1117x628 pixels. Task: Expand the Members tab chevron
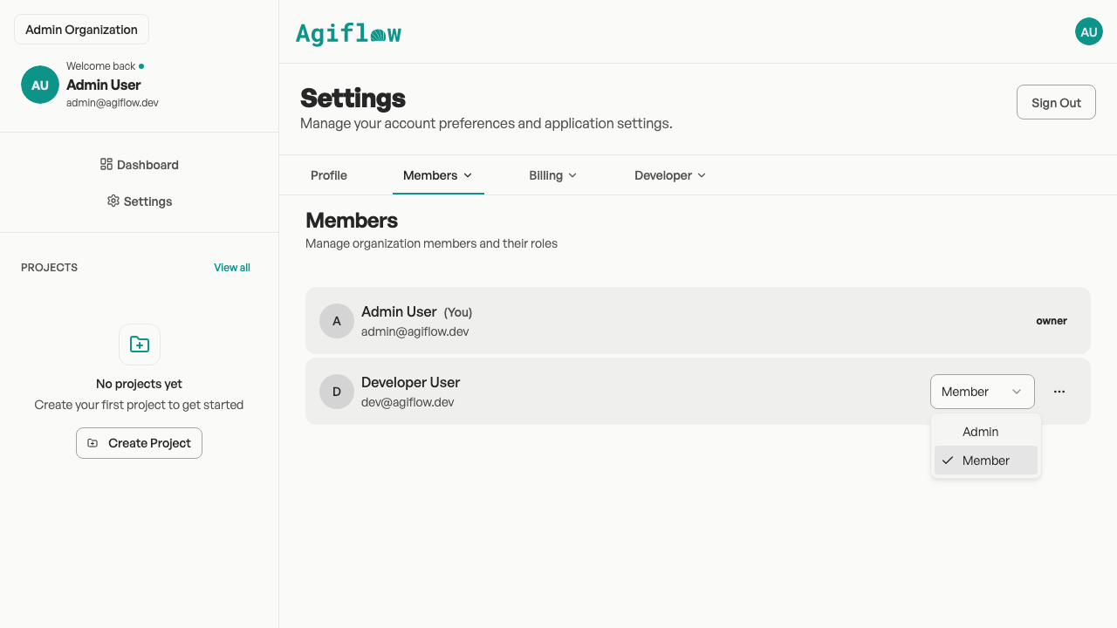[468, 175]
